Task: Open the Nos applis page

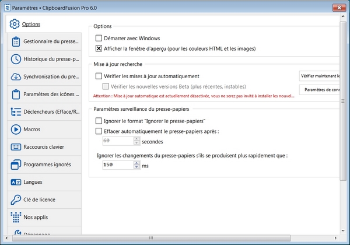Action: pos(44,218)
